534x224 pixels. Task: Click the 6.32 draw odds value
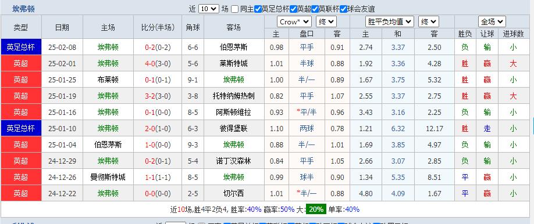398,129
